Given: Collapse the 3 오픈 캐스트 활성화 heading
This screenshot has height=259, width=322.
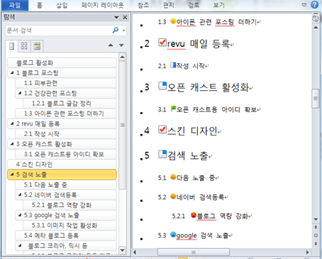Looking at the screenshot, I should tap(12, 144).
